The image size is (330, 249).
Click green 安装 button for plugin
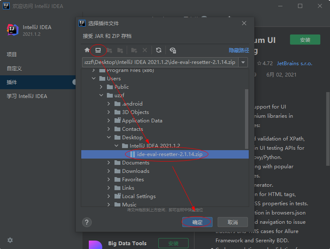coord(305,40)
